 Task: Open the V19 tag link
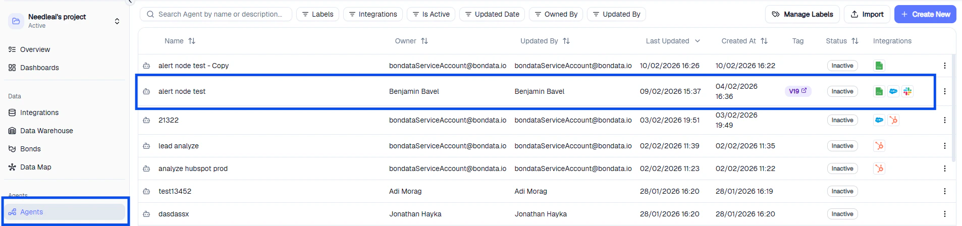pos(797,91)
